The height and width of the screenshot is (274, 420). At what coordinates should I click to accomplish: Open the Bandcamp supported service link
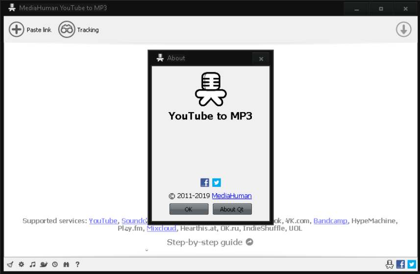point(330,221)
